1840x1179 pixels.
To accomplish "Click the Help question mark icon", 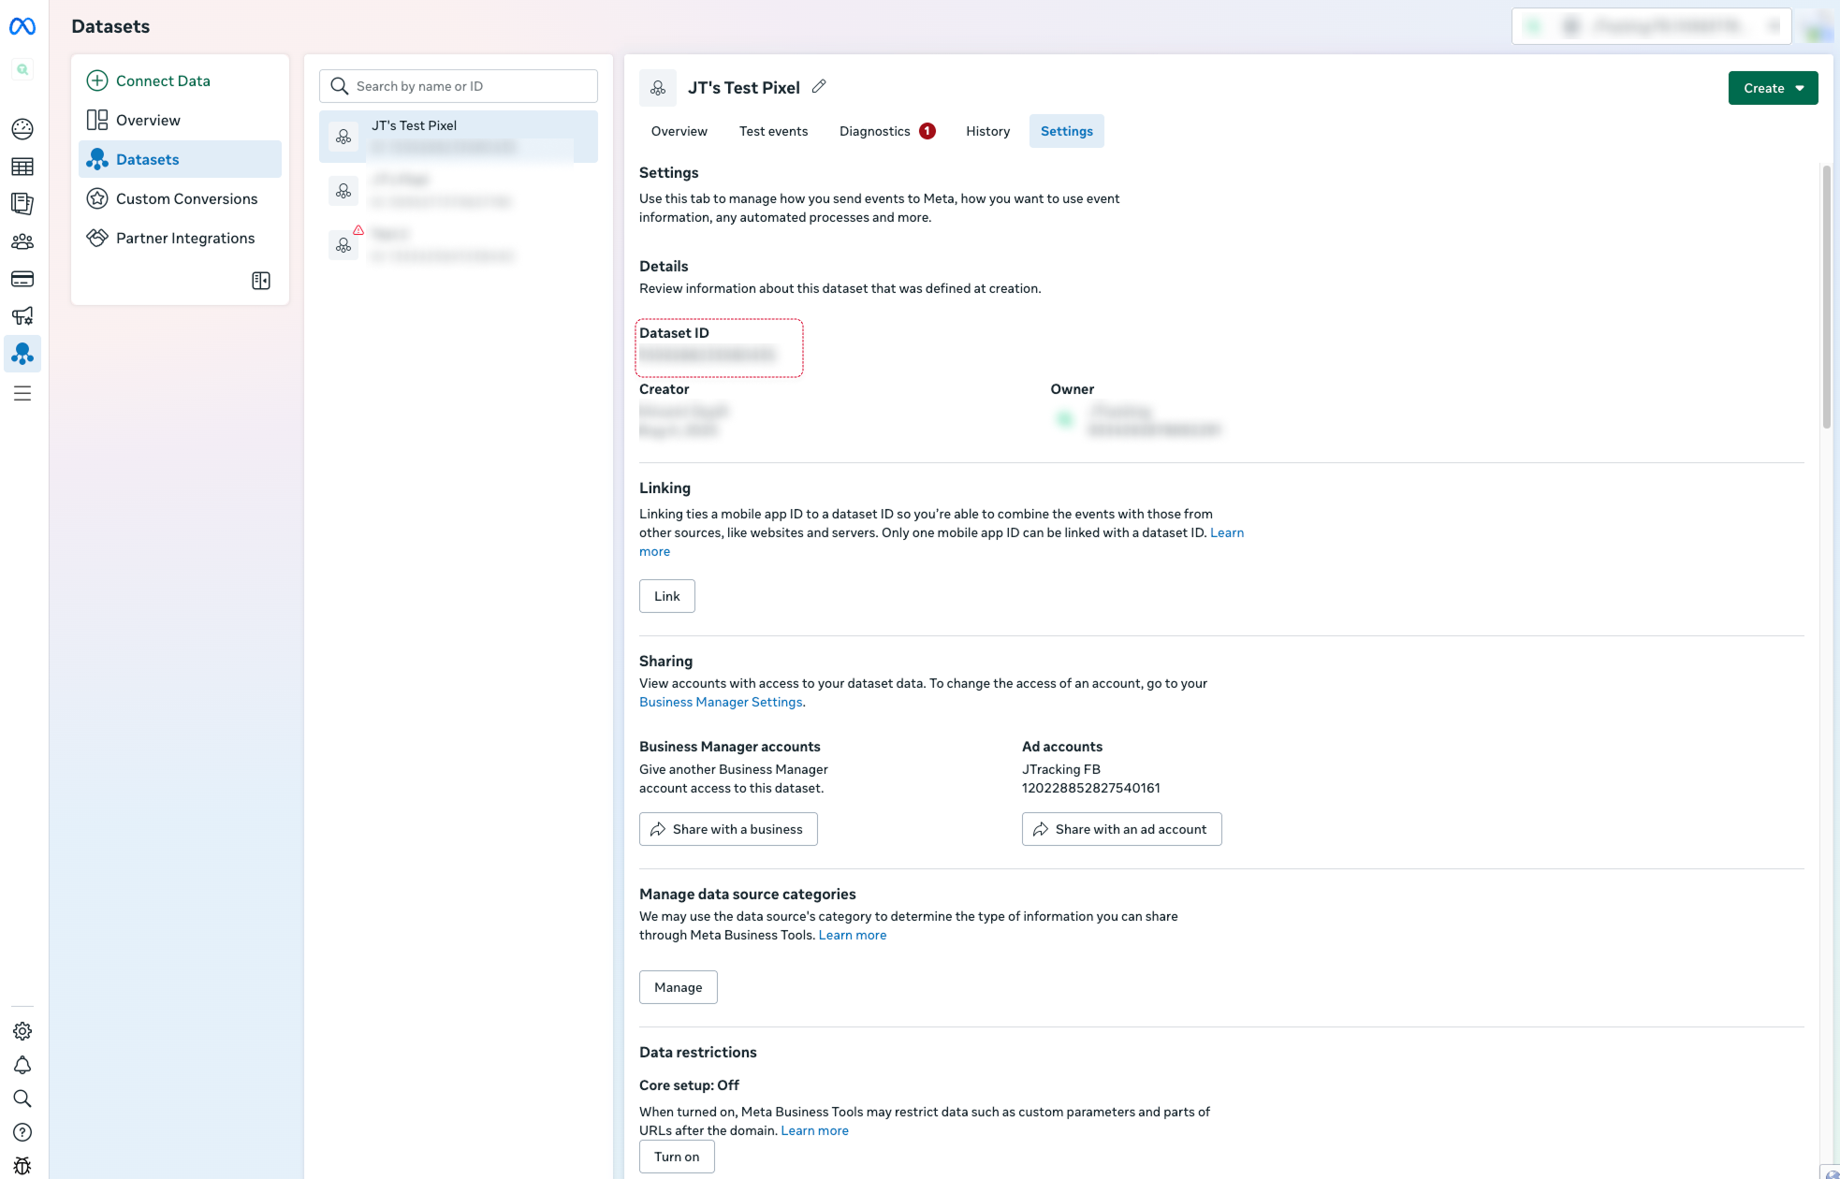I will click(22, 1132).
